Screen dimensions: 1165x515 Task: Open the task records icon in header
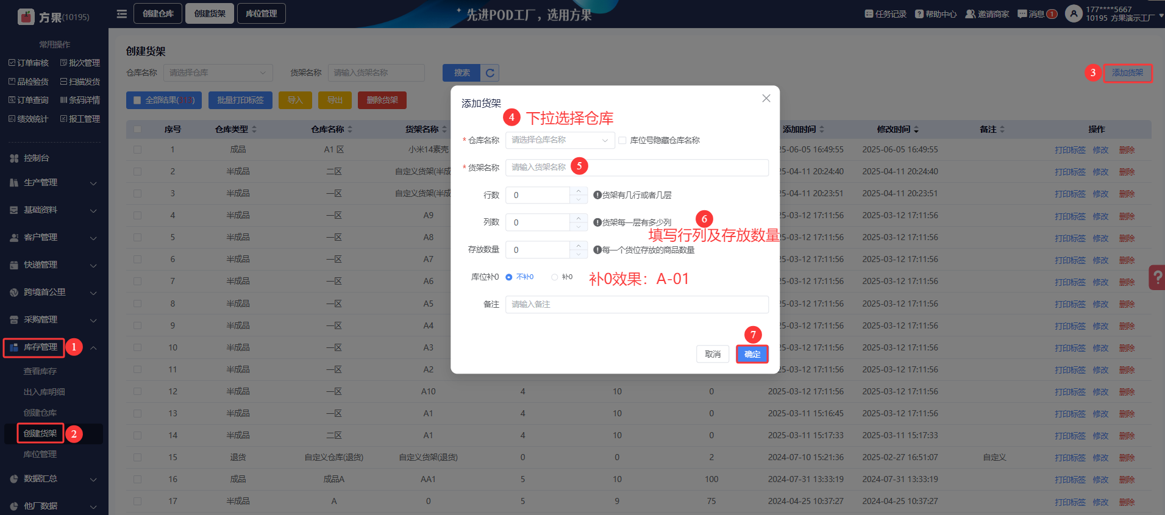tap(869, 14)
